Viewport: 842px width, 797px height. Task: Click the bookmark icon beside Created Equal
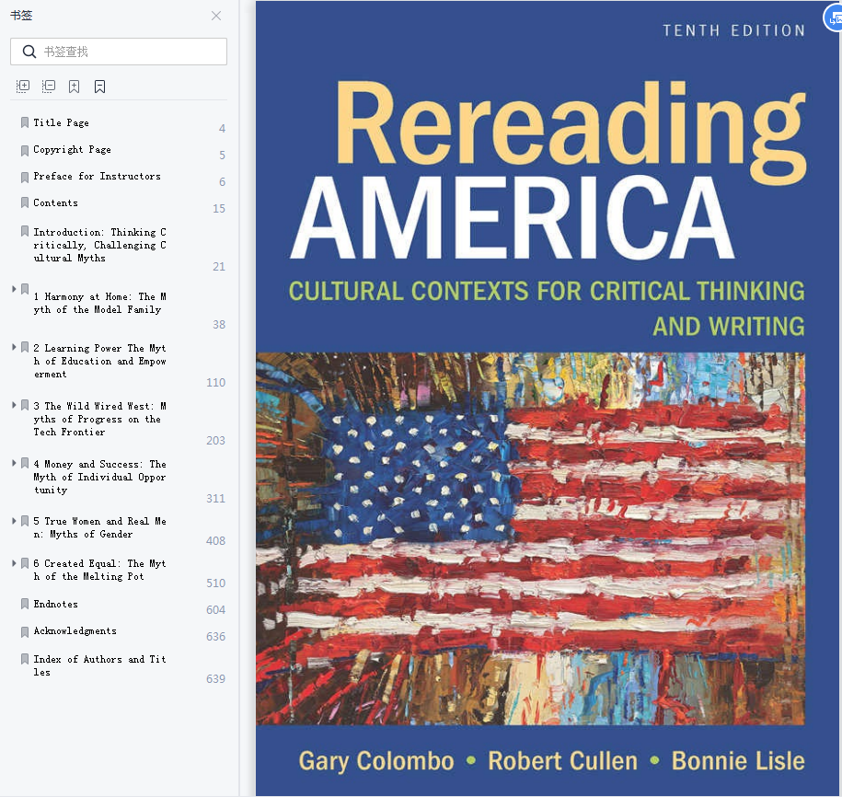[25, 563]
